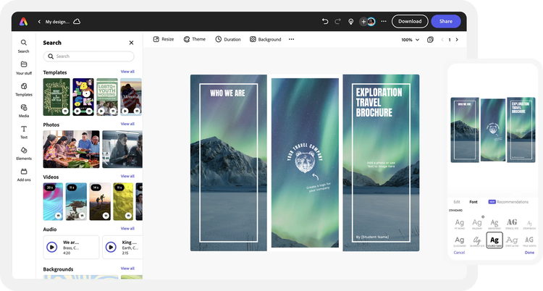View all Backgrounds
The width and height of the screenshot is (543, 291).
point(127,269)
